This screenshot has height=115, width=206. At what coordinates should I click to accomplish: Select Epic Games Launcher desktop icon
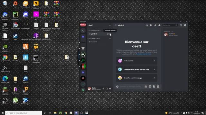5,27
